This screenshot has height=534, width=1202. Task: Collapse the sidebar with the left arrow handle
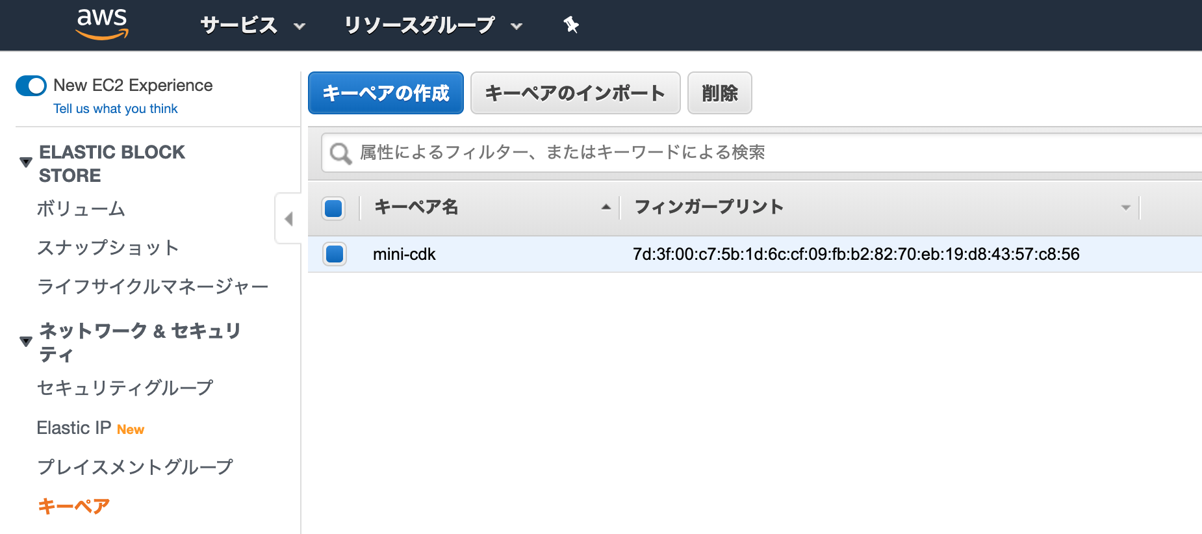tap(288, 219)
